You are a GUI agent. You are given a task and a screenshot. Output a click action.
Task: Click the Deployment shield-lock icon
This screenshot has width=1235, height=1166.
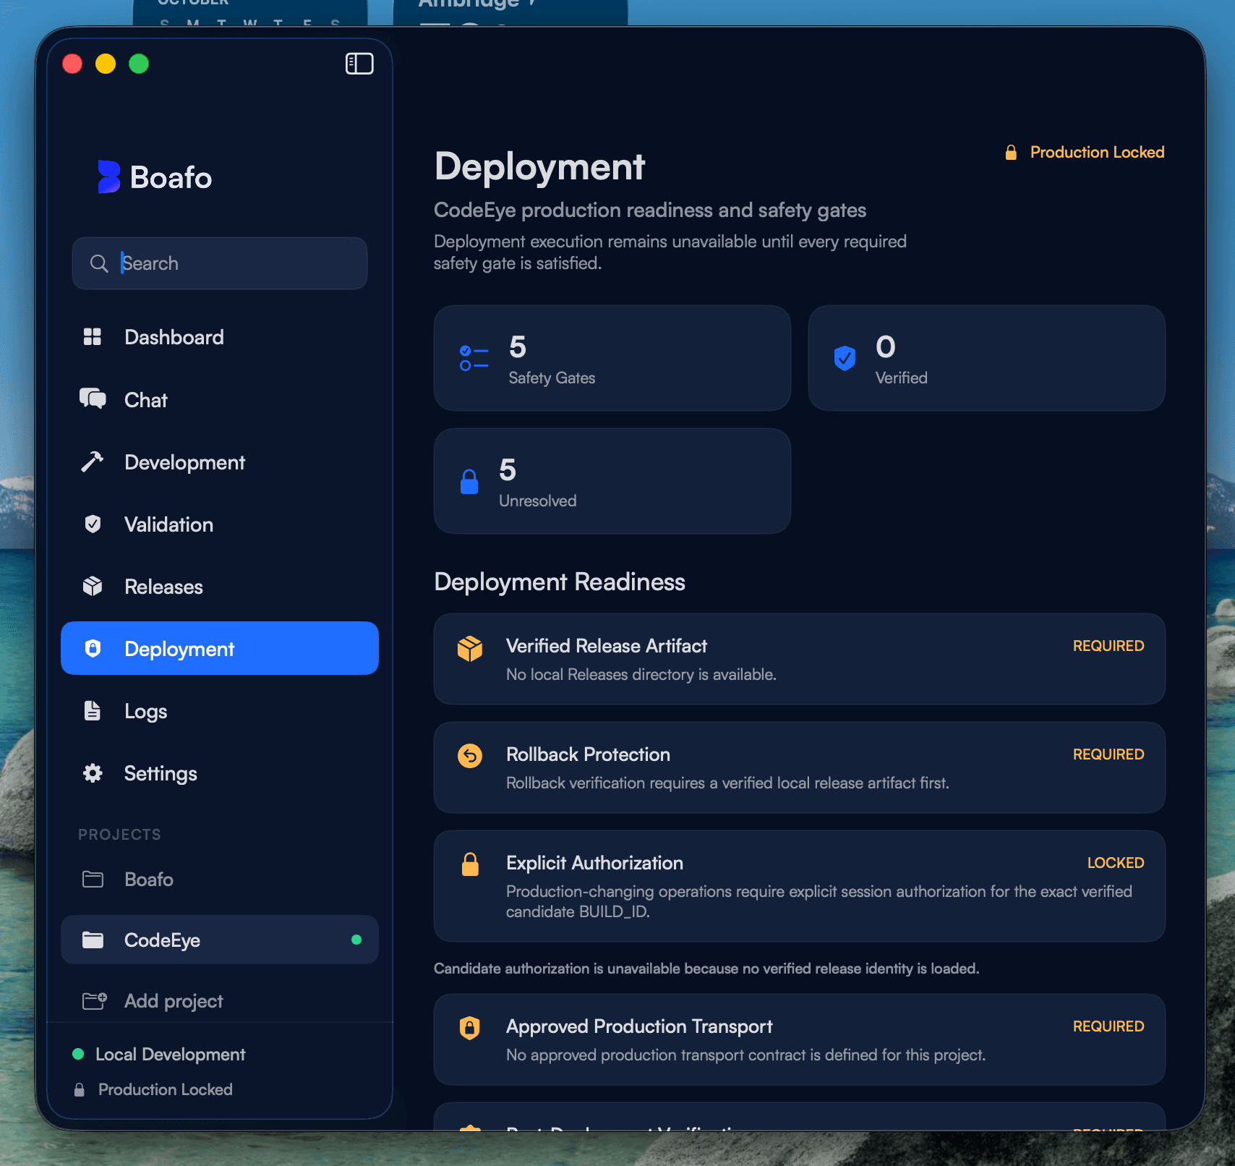coord(93,648)
